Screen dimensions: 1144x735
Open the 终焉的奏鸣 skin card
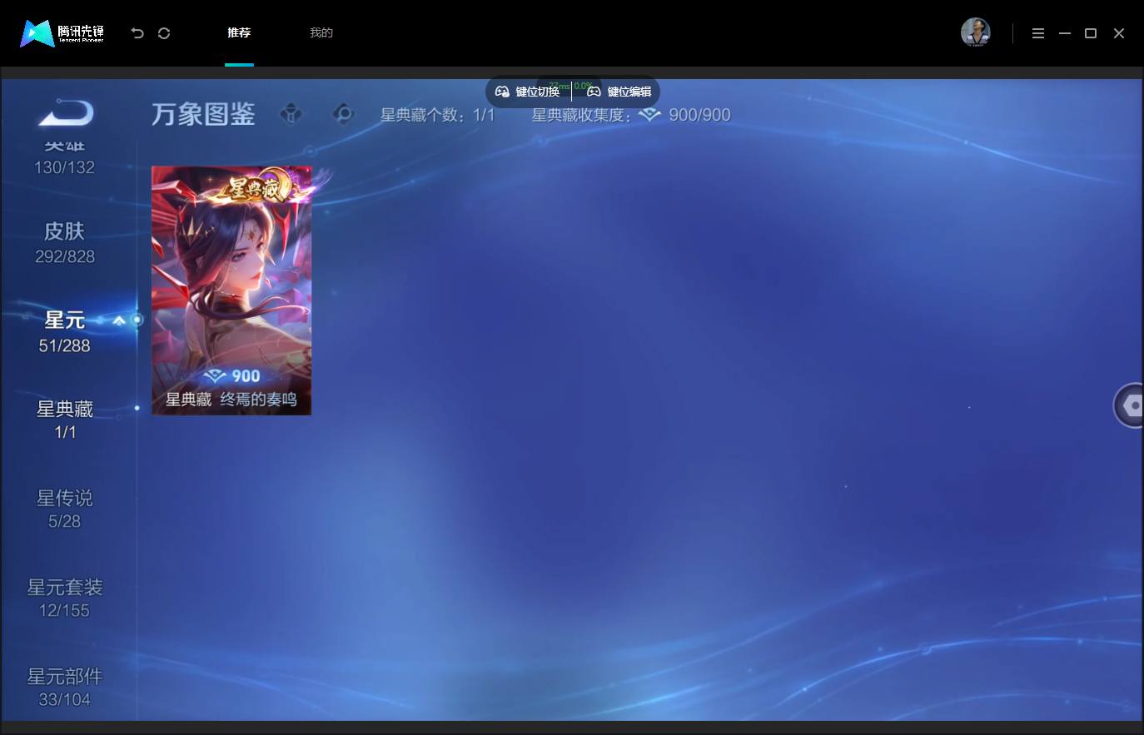[x=231, y=290]
